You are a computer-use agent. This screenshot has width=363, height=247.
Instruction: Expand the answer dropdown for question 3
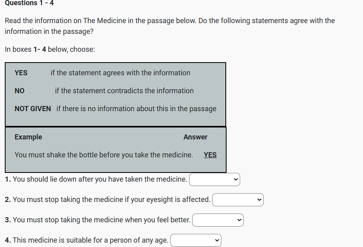coord(218,220)
